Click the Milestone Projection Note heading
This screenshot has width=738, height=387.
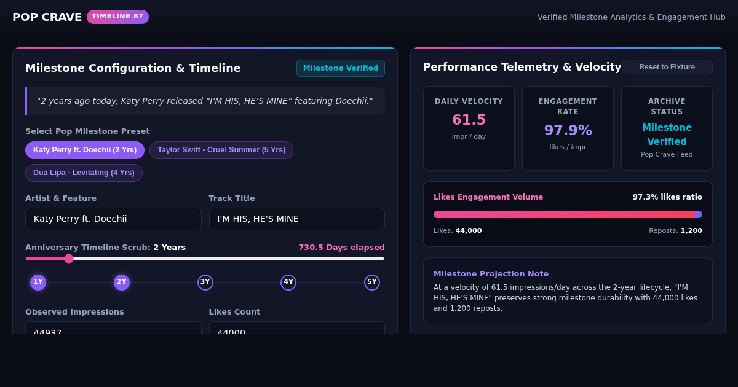coord(491,274)
